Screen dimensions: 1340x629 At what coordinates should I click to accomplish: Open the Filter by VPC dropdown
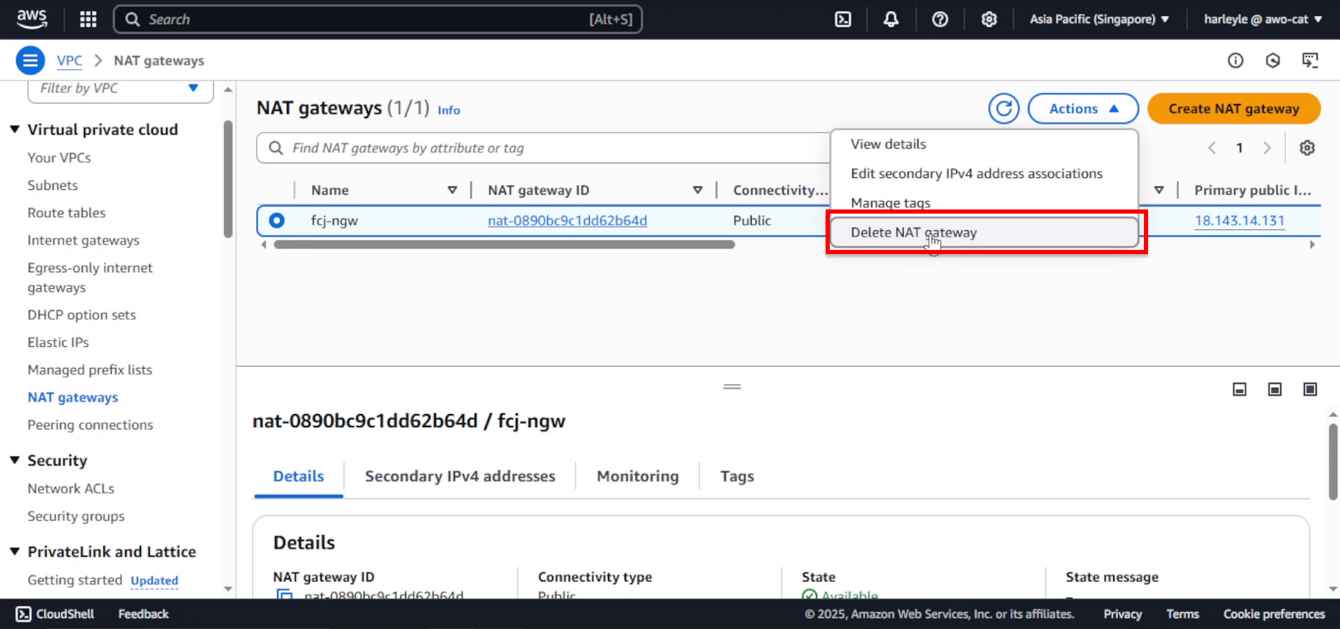pyautogui.click(x=120, y=89)
